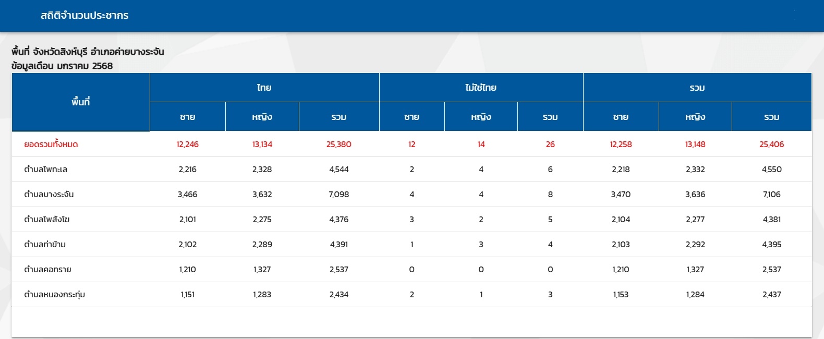
Task: Select the ตำบลคอทราย row label
Action: point(47,270)
